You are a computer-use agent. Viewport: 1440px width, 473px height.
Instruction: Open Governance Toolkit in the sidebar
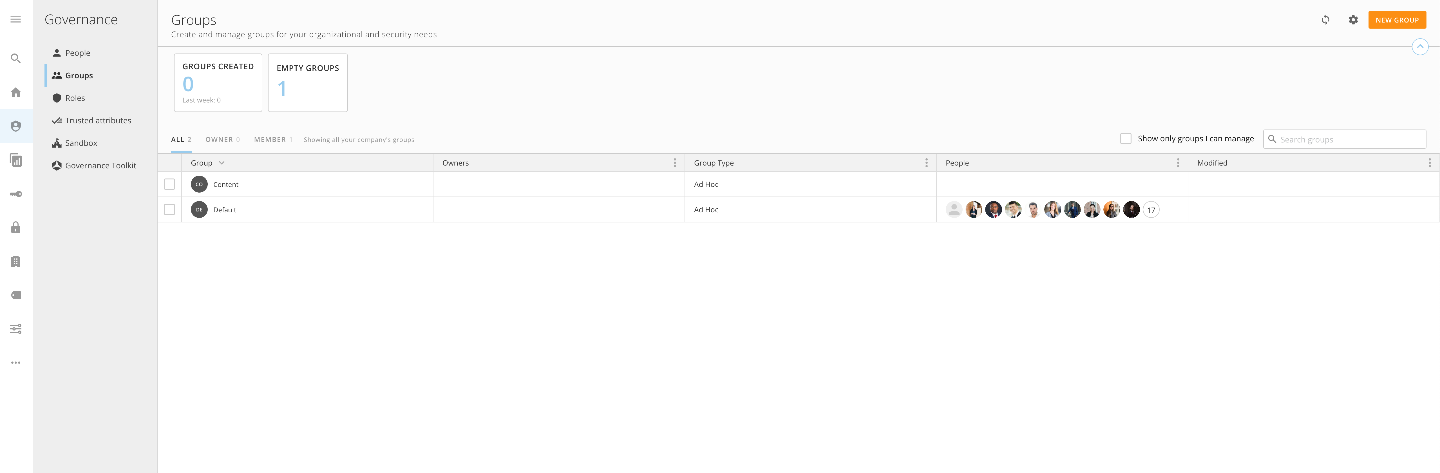pos(100,166)
